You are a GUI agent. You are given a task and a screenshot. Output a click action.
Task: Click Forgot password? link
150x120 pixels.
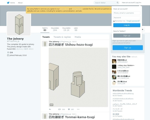(x=133, y=21)
